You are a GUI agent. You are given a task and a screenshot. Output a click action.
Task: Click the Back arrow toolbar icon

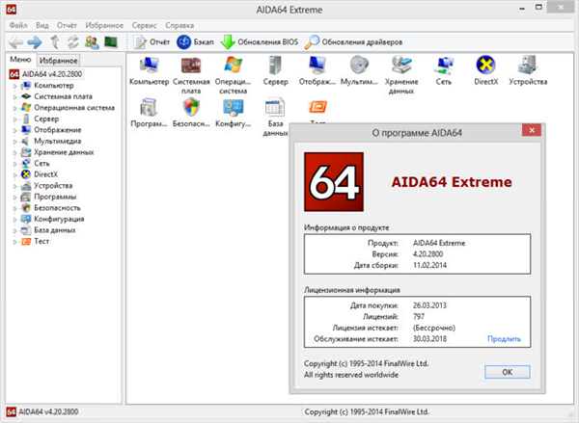[15, 42]
